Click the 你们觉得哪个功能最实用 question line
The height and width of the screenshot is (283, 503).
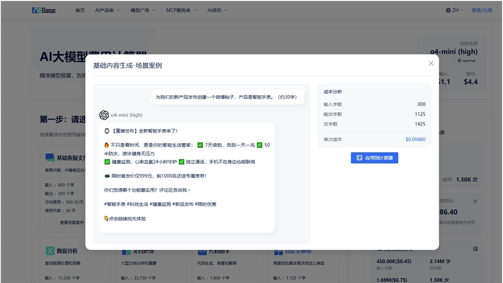click(147, 190)
